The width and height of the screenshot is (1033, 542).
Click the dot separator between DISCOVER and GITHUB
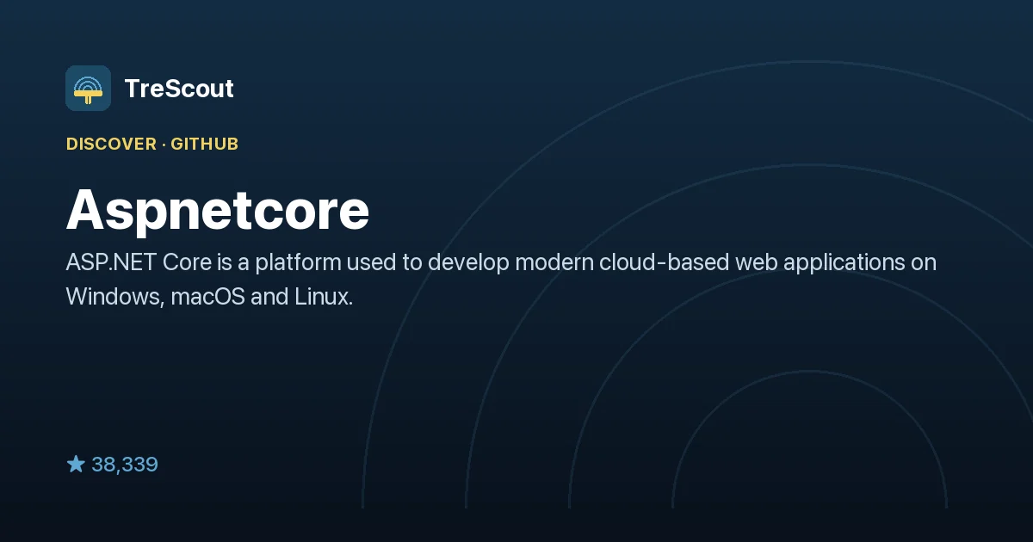tap(164, 144)
